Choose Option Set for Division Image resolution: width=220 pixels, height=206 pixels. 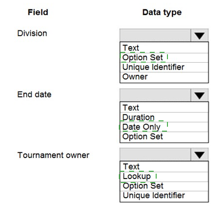click(x=164, y=58)
